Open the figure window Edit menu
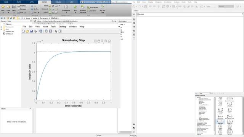This screenshot has height=137, width=244. click(x=30, y=27)
